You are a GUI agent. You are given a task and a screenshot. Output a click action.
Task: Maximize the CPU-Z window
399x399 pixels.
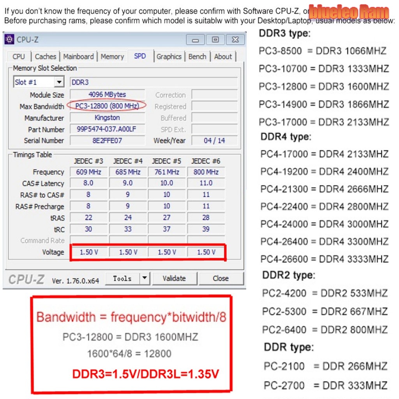pos(215,40)
